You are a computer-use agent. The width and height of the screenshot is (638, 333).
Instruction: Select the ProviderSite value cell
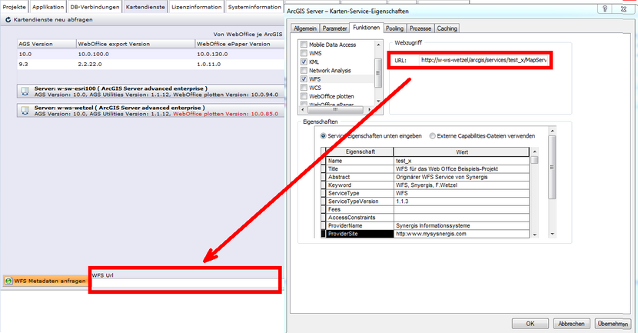(x=462, y=234)
